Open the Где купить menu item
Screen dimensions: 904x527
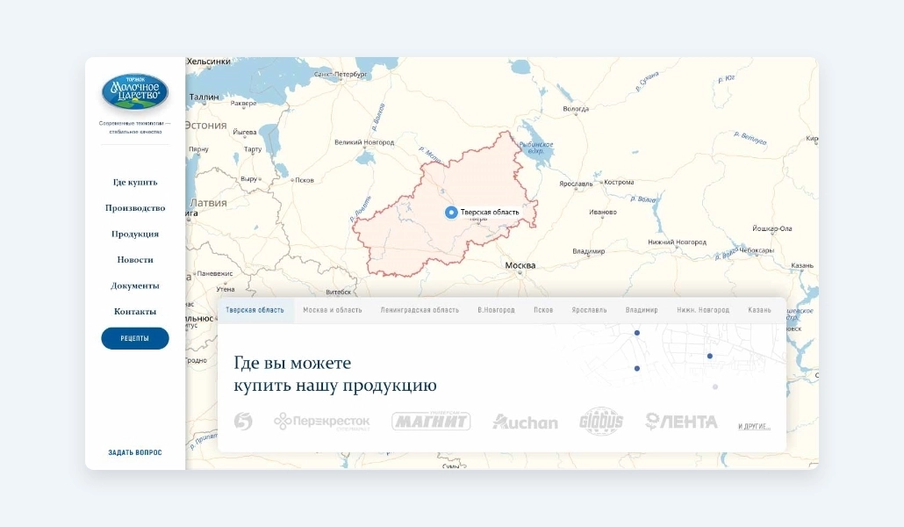pos(135,183)
